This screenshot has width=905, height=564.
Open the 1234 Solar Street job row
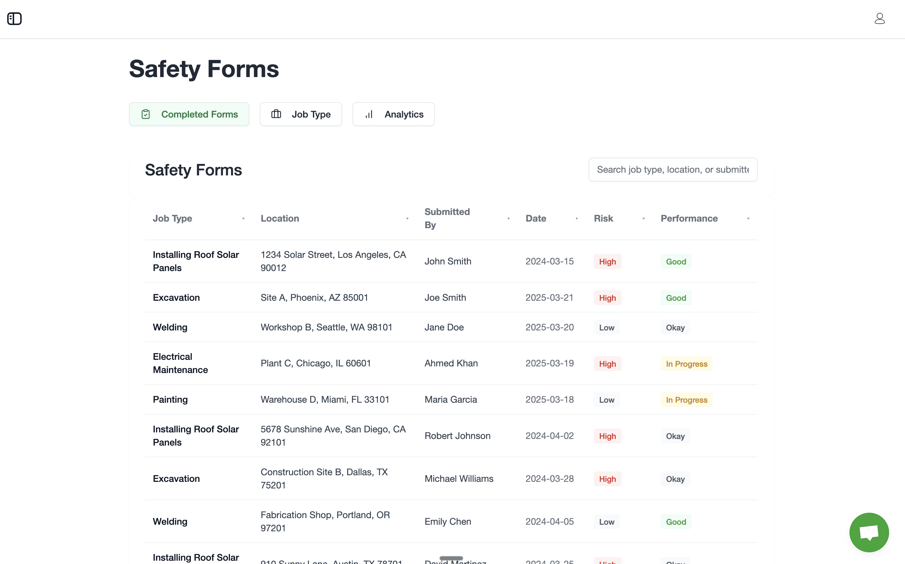click(451, 261)
